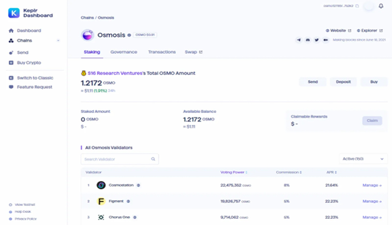Screen dimensions: 392x225
Task: Click Cosmostation's 21.64% APR
Action: pyautogui.click(x=332, y=185)
